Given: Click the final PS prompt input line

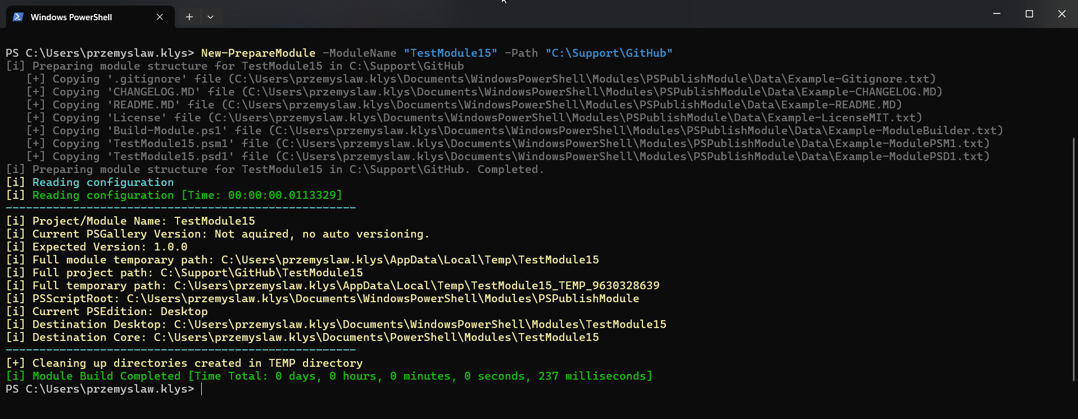Looking at the screenshot, I should (103, 389).
